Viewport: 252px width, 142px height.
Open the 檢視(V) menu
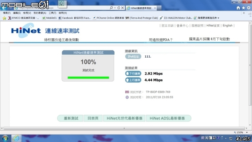[x=27, y=13]
